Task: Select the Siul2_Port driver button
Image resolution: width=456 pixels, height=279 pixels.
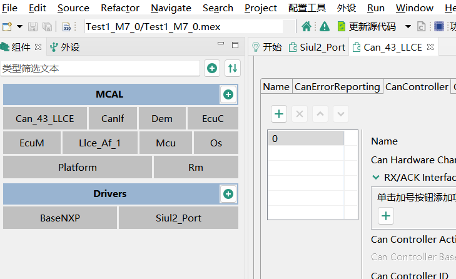Action: pos(178,218)
